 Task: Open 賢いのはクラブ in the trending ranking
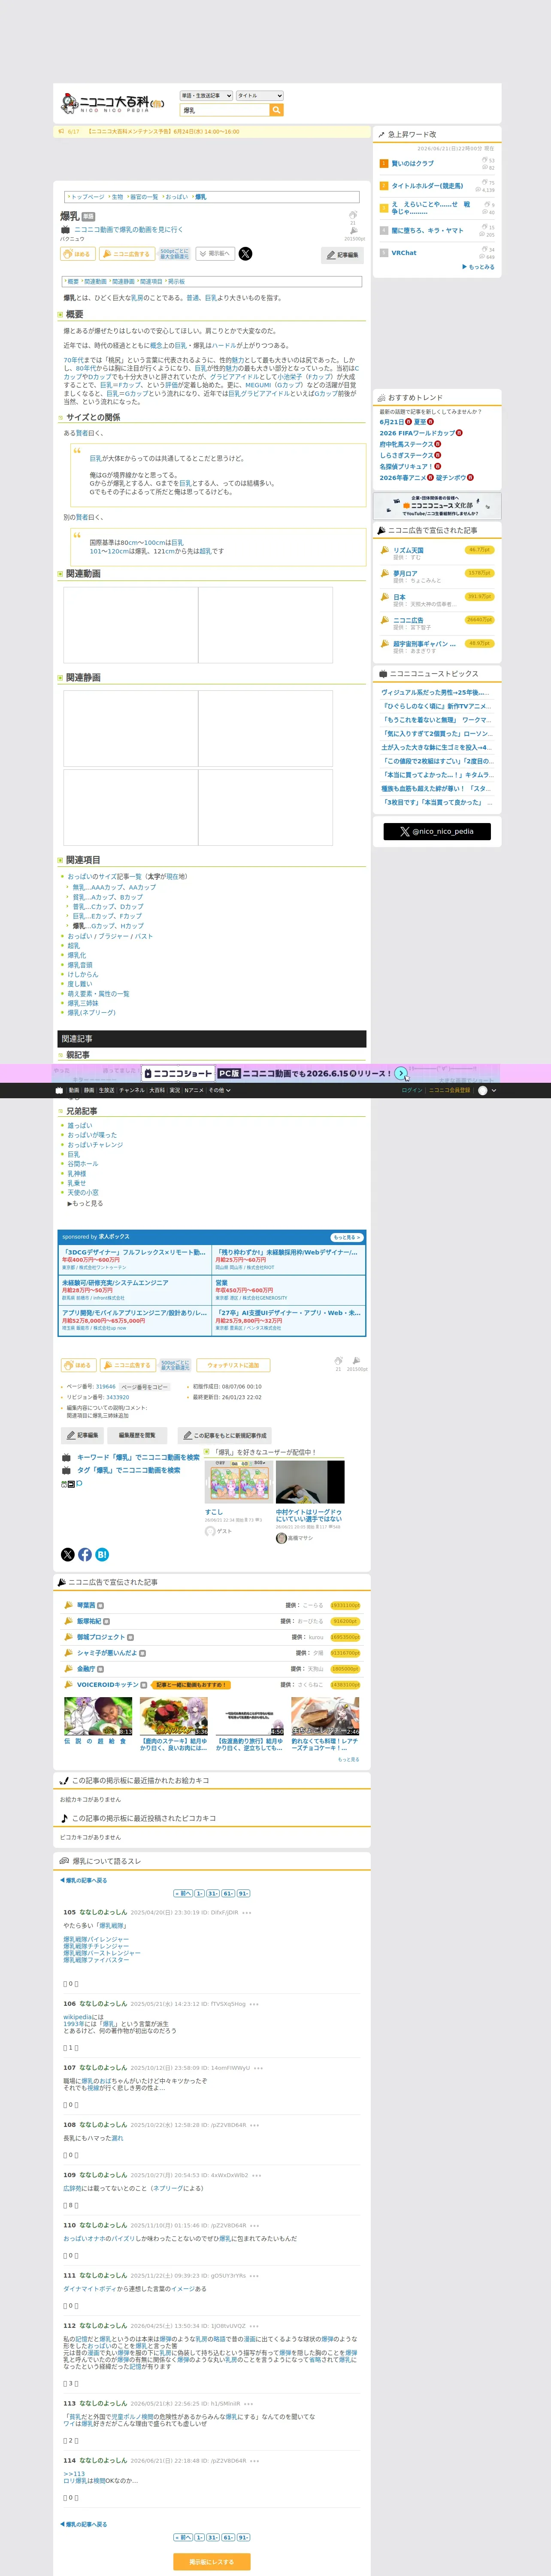click(413, 163)
